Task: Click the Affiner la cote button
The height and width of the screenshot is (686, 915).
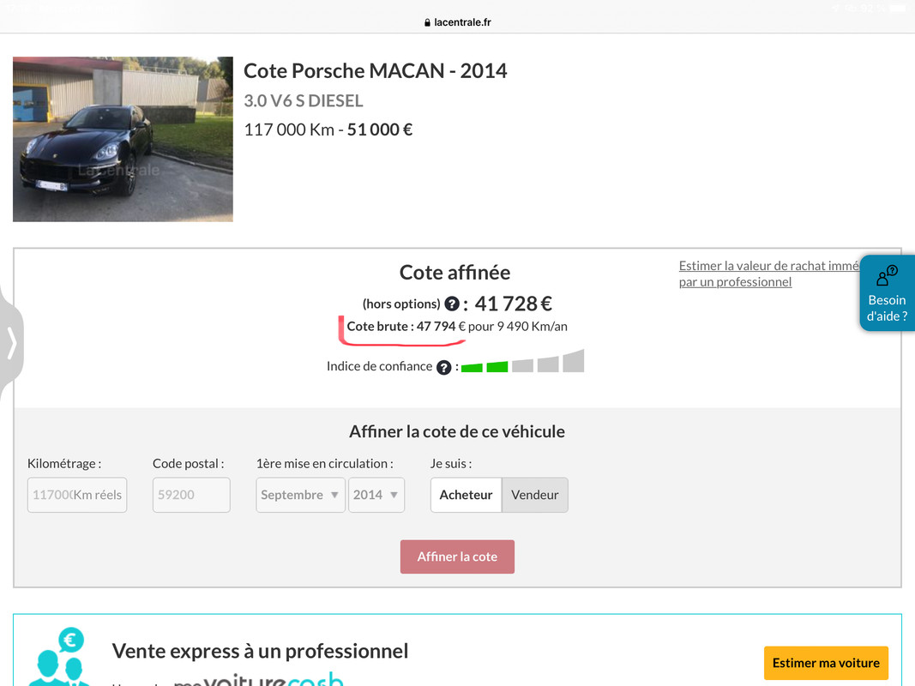Action: point(457,557)
